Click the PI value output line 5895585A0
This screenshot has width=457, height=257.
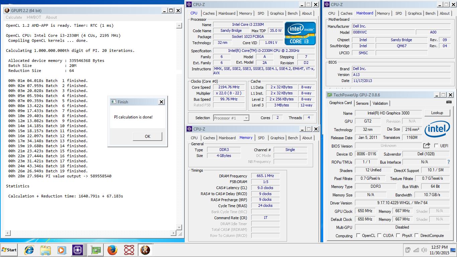pos(60,176)
